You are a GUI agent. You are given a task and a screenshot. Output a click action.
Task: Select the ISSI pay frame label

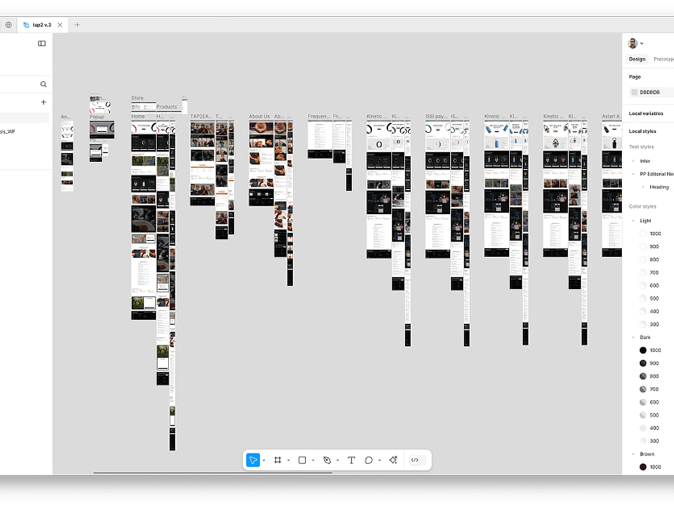tap(436, 116)
